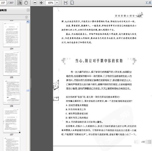
Task: Zoom out with the minus button
Action: click(x=35, y=3)
